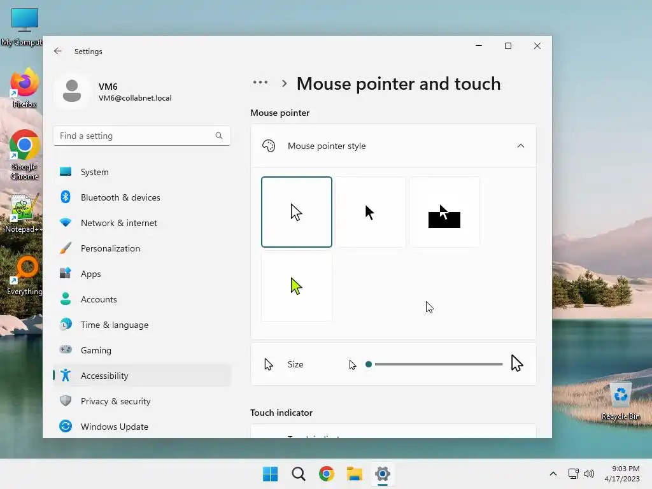Click the Size row cursor icon
Image resolution: width=652 pixels, height=489 pixels.
point(269,364)
